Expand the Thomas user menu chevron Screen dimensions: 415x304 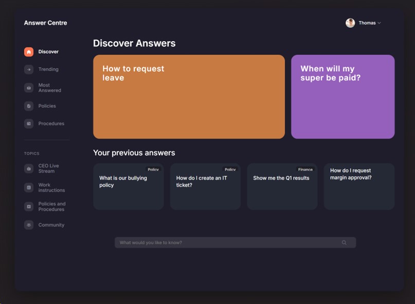(x=380, y=23)
